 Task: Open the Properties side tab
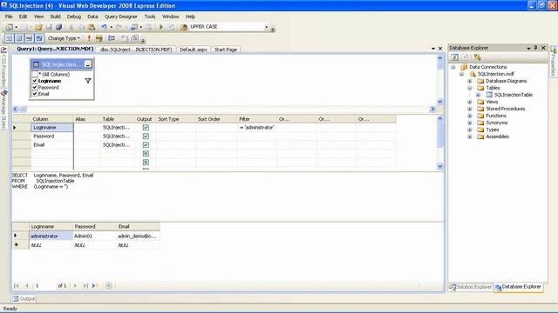pos(554,61)
